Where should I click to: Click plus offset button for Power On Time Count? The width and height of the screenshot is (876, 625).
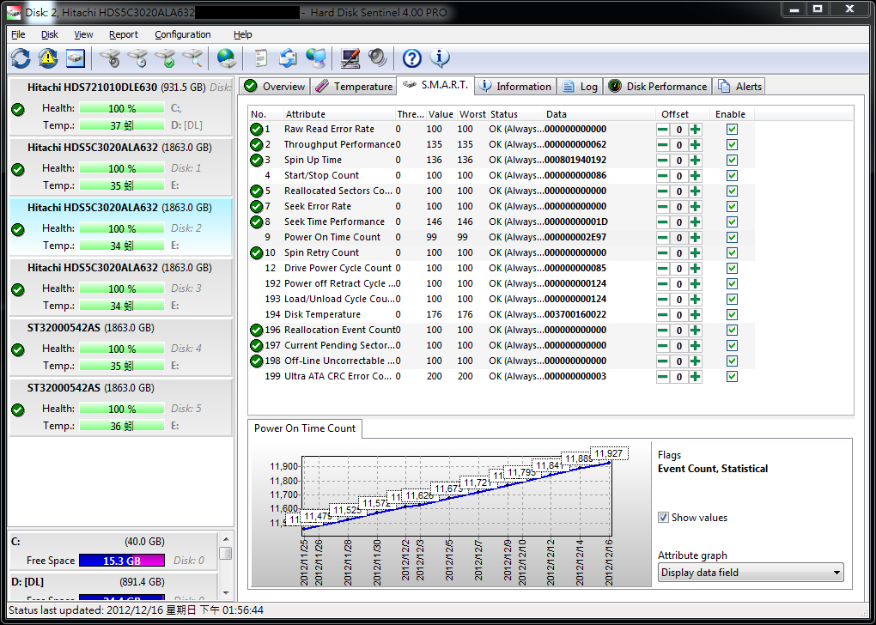coord(695,237)
